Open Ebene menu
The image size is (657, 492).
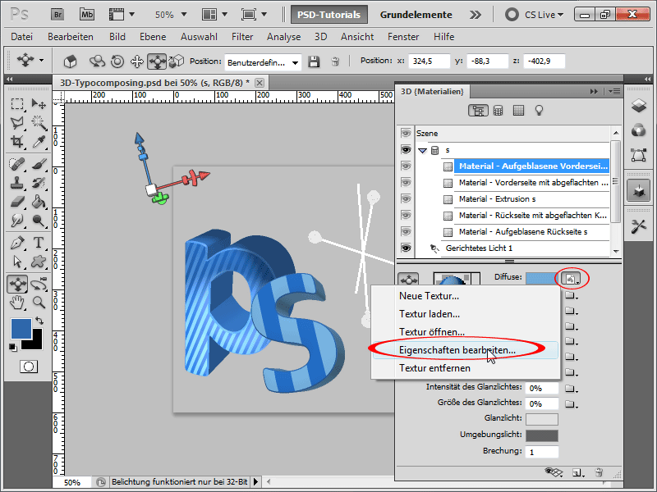pos(153,37)
